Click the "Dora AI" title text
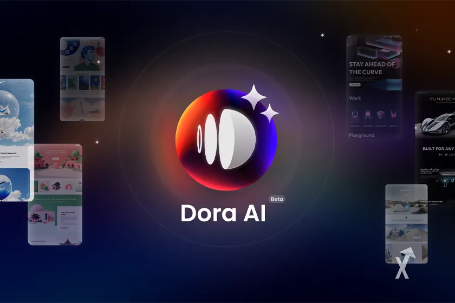Image resolution: width=455 pixels, height=303 pixels. (223, 213)
